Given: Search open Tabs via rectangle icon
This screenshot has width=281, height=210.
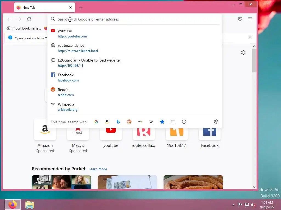Looking at the screenshot, I should 173,122.
